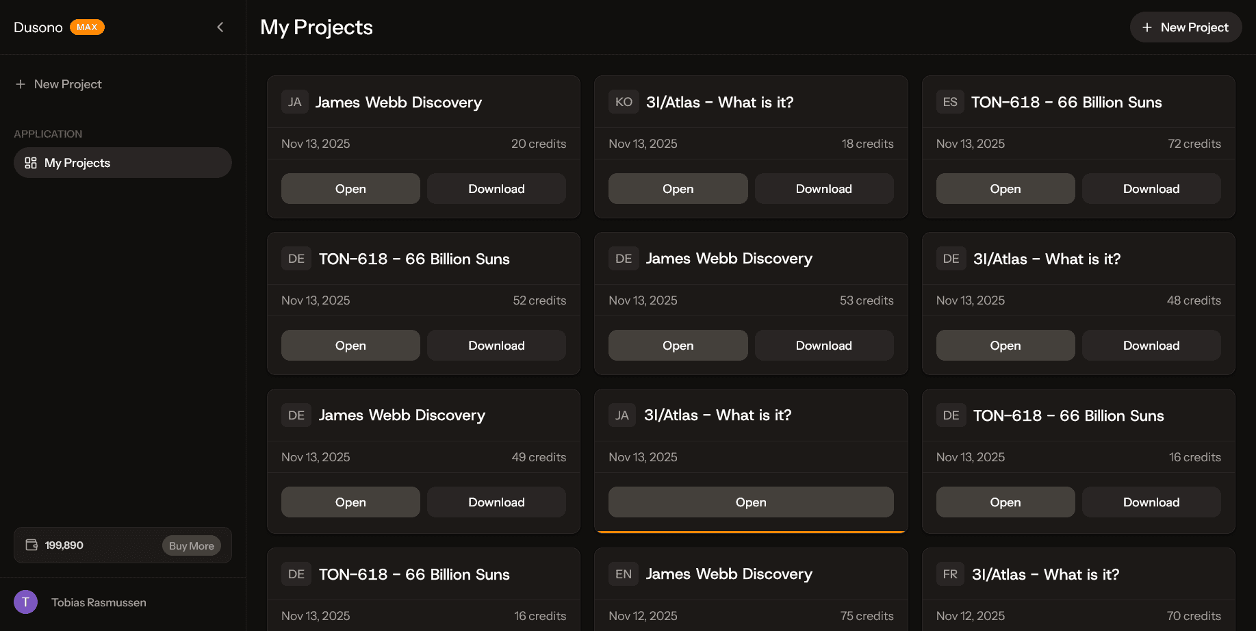Click Buy More credits button
Screen dimensions: 1256x631
tap(191, 545)
